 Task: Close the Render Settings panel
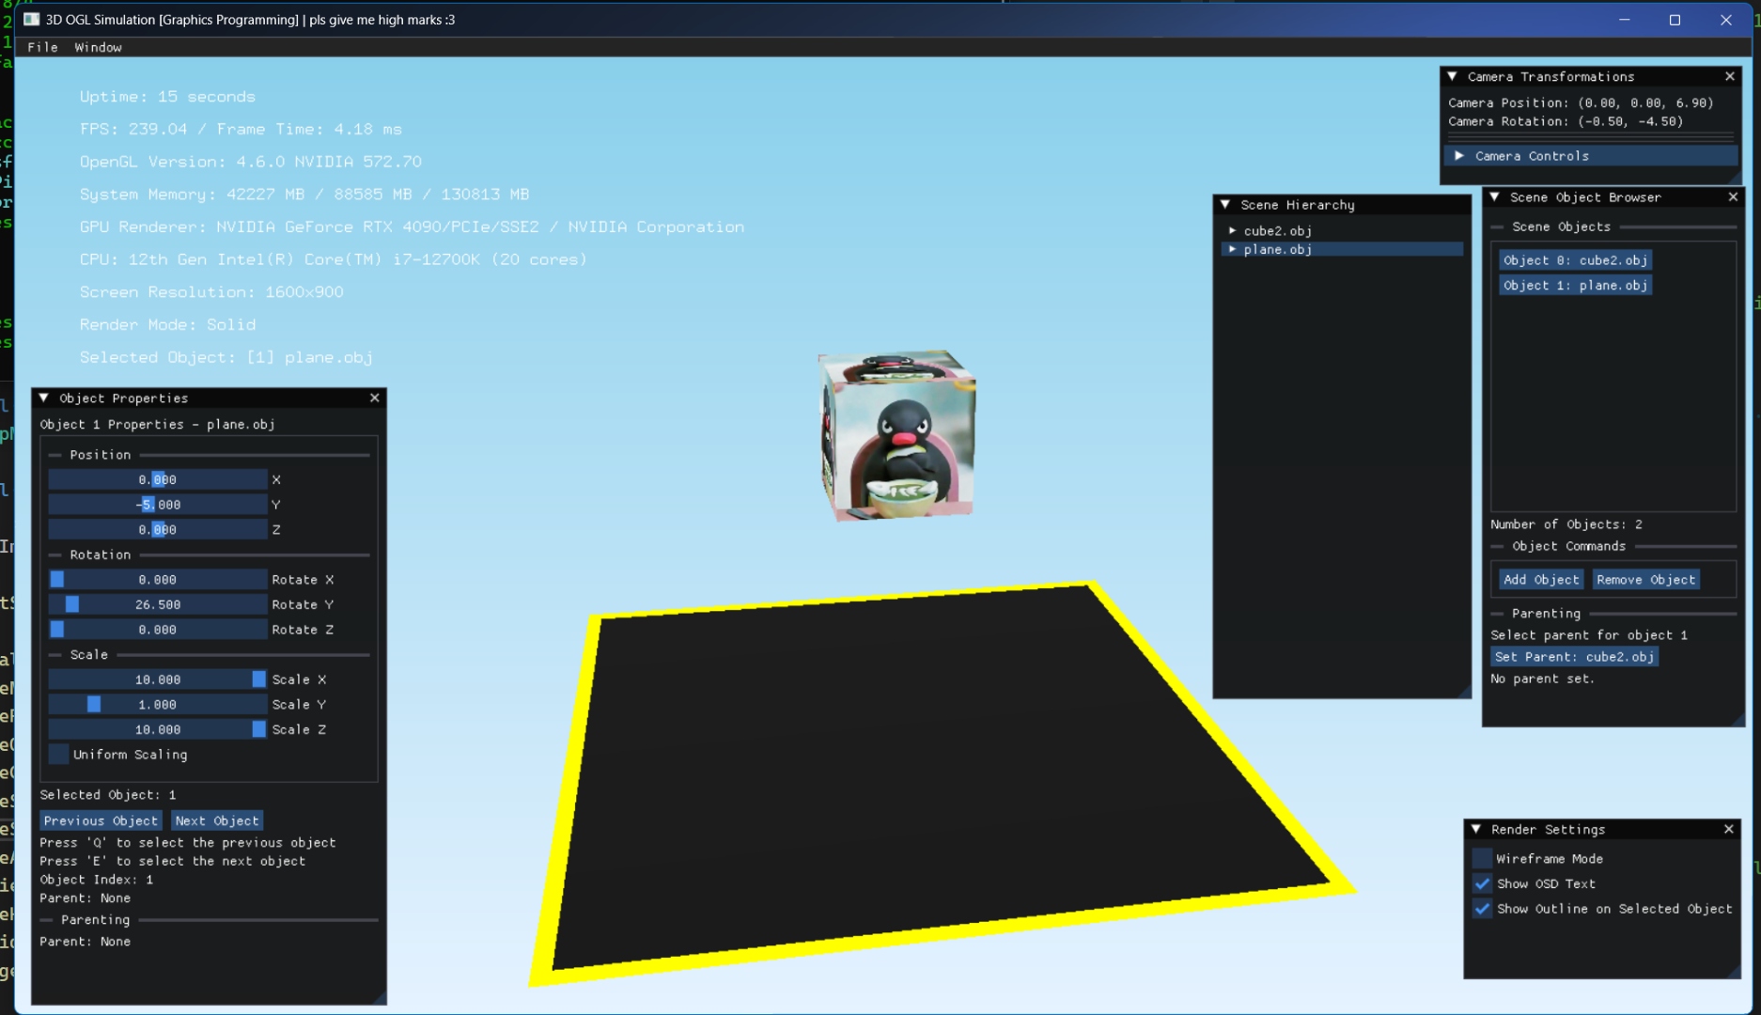tap(1729, 830)
